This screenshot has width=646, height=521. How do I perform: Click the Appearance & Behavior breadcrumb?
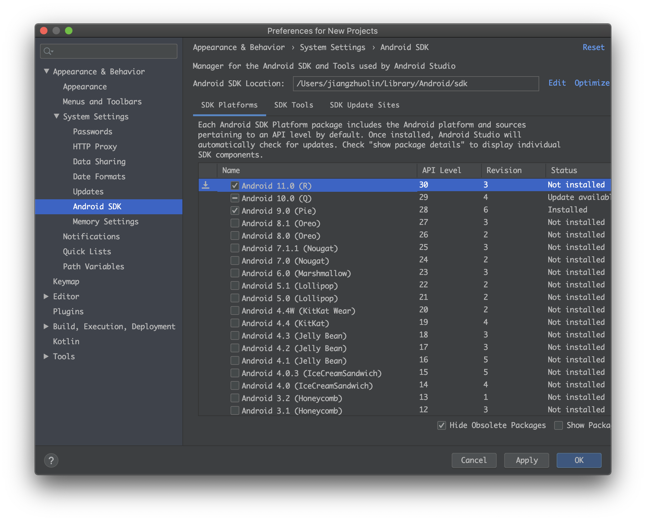[x=239, y=47]
